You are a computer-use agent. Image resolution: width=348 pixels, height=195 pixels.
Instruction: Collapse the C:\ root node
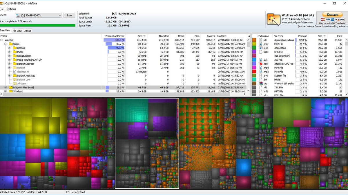pos(2,40)
